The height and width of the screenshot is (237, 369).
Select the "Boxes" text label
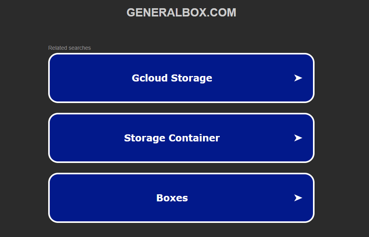click(x=172, y=198)
